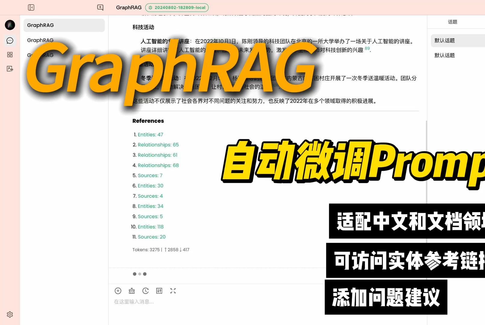Viewport: 485px width, 325px height.
Task: Select the highlighted GraphRAG session
Action: point(64,25)
